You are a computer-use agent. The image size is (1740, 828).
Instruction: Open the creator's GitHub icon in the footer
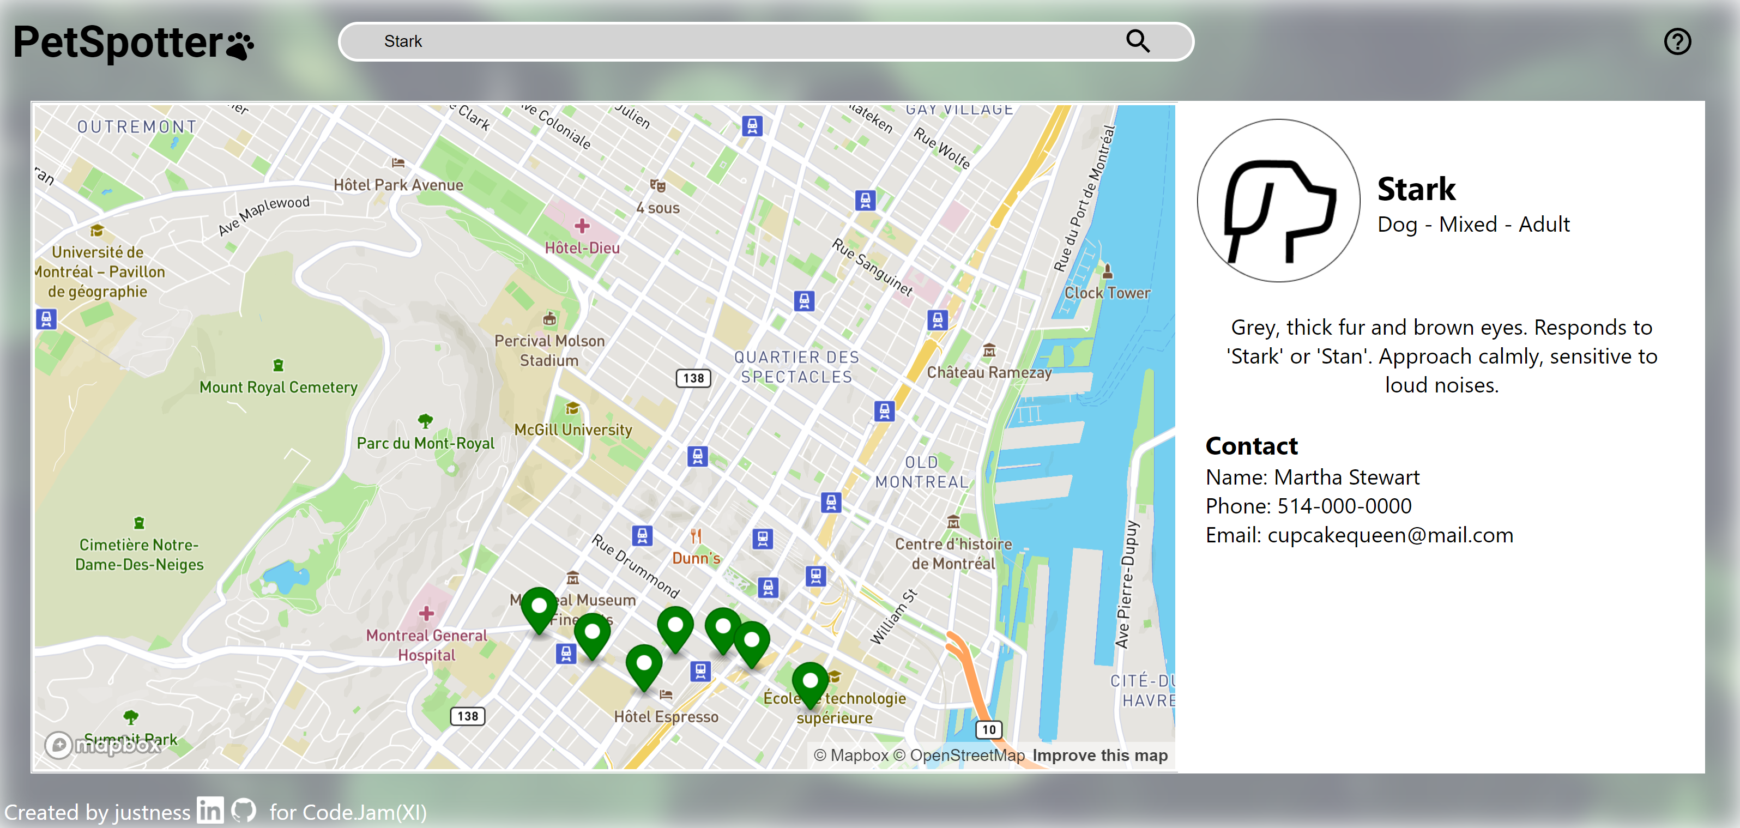(243, 810)
